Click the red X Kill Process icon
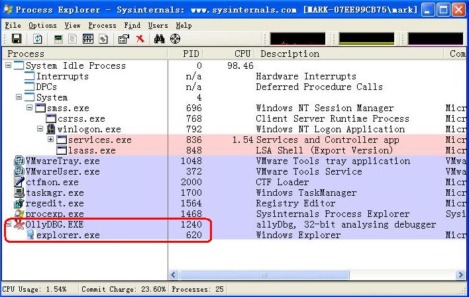469x297 pixels. (x=140, y=39)
